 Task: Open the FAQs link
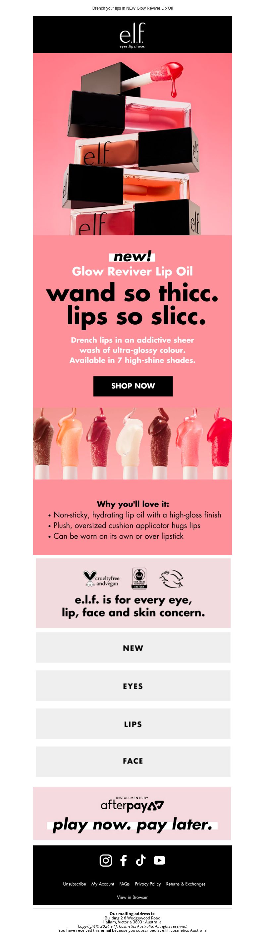[125, 884]
